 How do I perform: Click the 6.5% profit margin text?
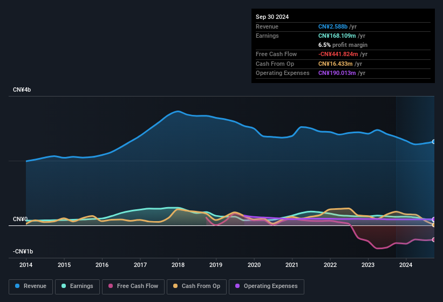tap(343, 45)
